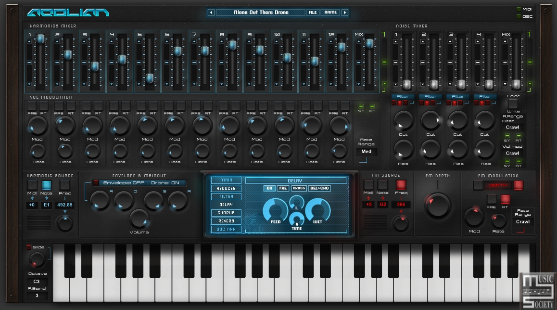Screen dimensions: 557x310
Task: Click the down arrow on noise fader 3
Action: 450,84
